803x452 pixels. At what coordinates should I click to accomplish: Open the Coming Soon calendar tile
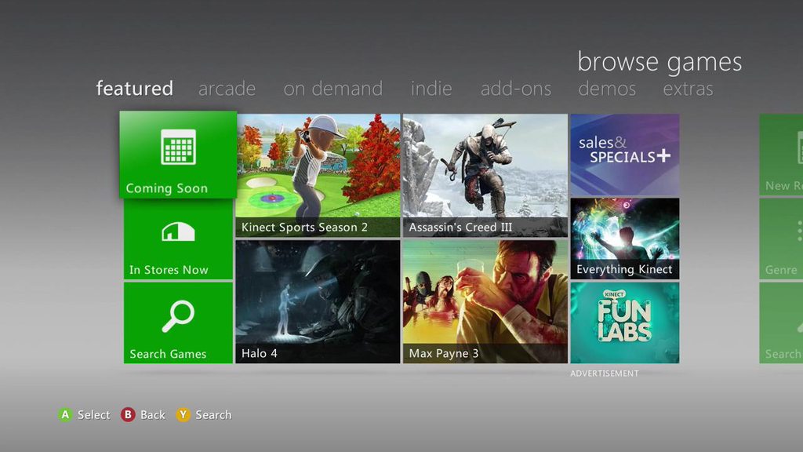click(x=178, y=155)
